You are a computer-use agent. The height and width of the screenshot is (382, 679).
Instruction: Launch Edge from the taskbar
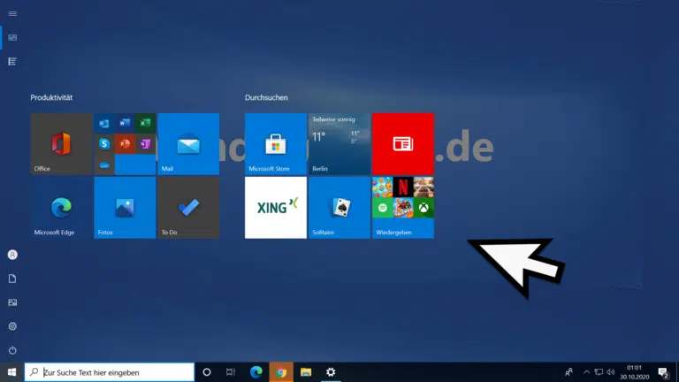click(256, 372)
